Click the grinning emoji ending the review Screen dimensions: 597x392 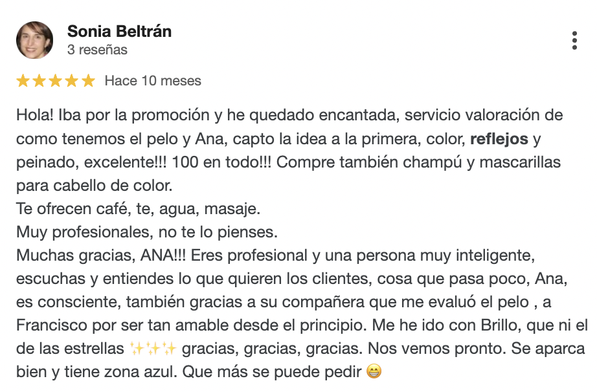click(373, 372)
